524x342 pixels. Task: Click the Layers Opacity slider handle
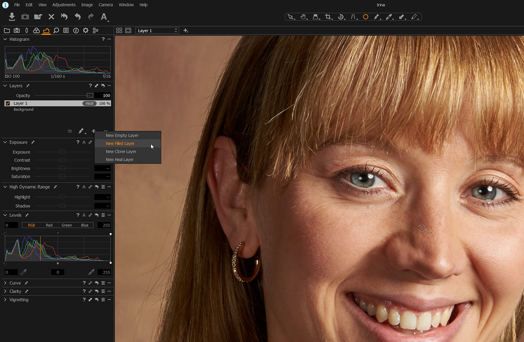[x=90, y=95]
